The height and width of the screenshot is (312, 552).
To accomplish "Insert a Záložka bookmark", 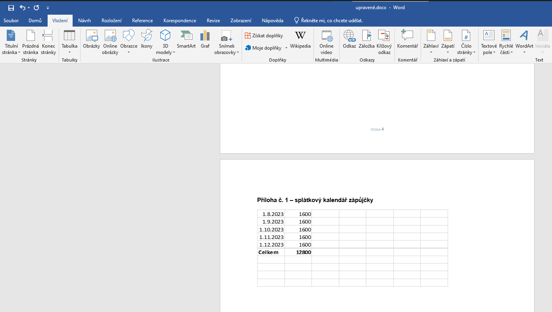I will (366, 40).
